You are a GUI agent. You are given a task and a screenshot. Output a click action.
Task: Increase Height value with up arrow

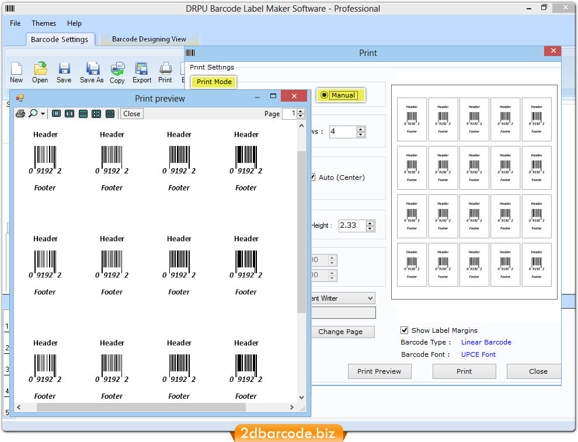pos(371,222)
